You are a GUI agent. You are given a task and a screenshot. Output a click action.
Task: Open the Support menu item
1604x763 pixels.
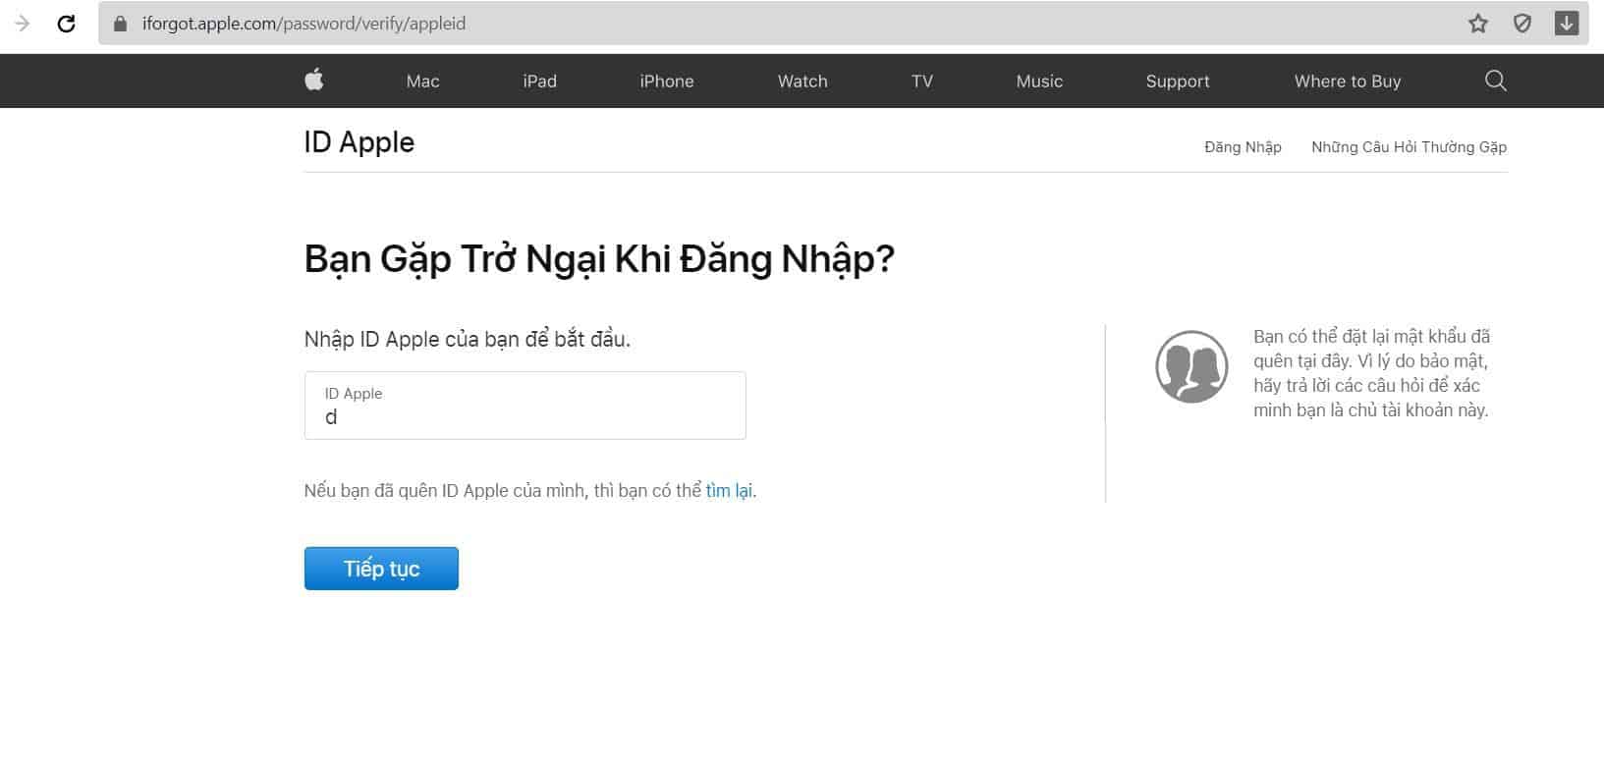[1178, 82]
